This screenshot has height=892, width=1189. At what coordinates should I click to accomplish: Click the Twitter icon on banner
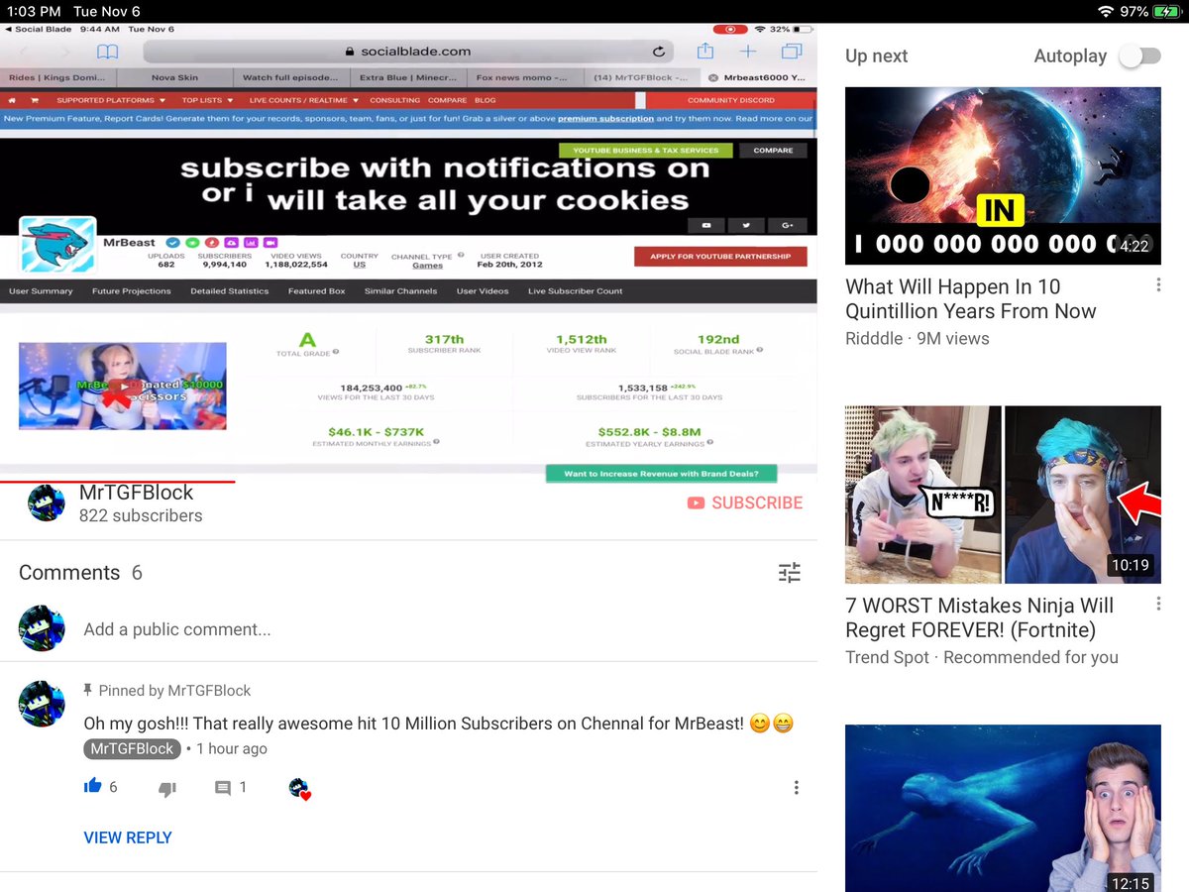(x=746, y=225)
